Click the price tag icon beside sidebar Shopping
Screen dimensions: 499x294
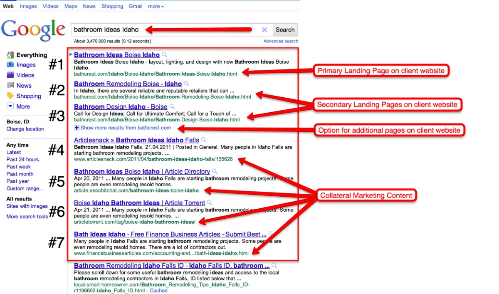10,96
